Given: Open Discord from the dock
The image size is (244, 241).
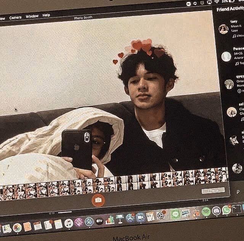Looking at the screenshot, I should pyautogui.click(x=216, y=211).
